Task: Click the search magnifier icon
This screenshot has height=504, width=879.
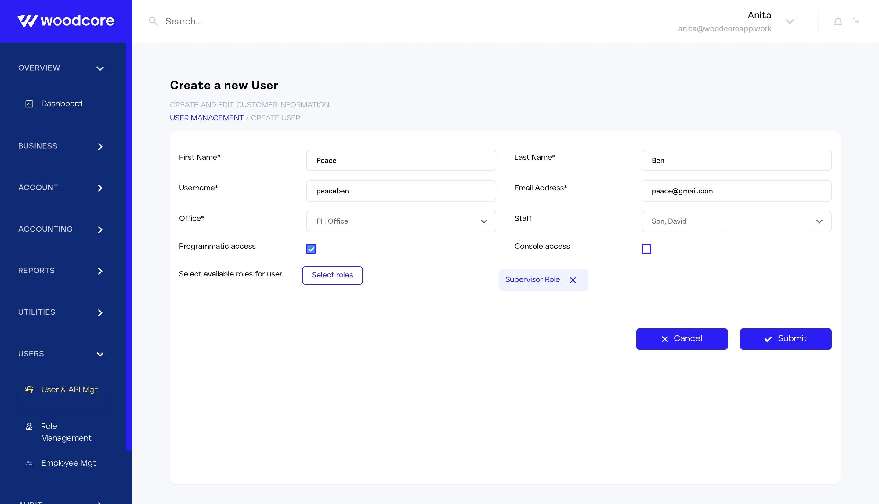Action: (x=153, y=21)
